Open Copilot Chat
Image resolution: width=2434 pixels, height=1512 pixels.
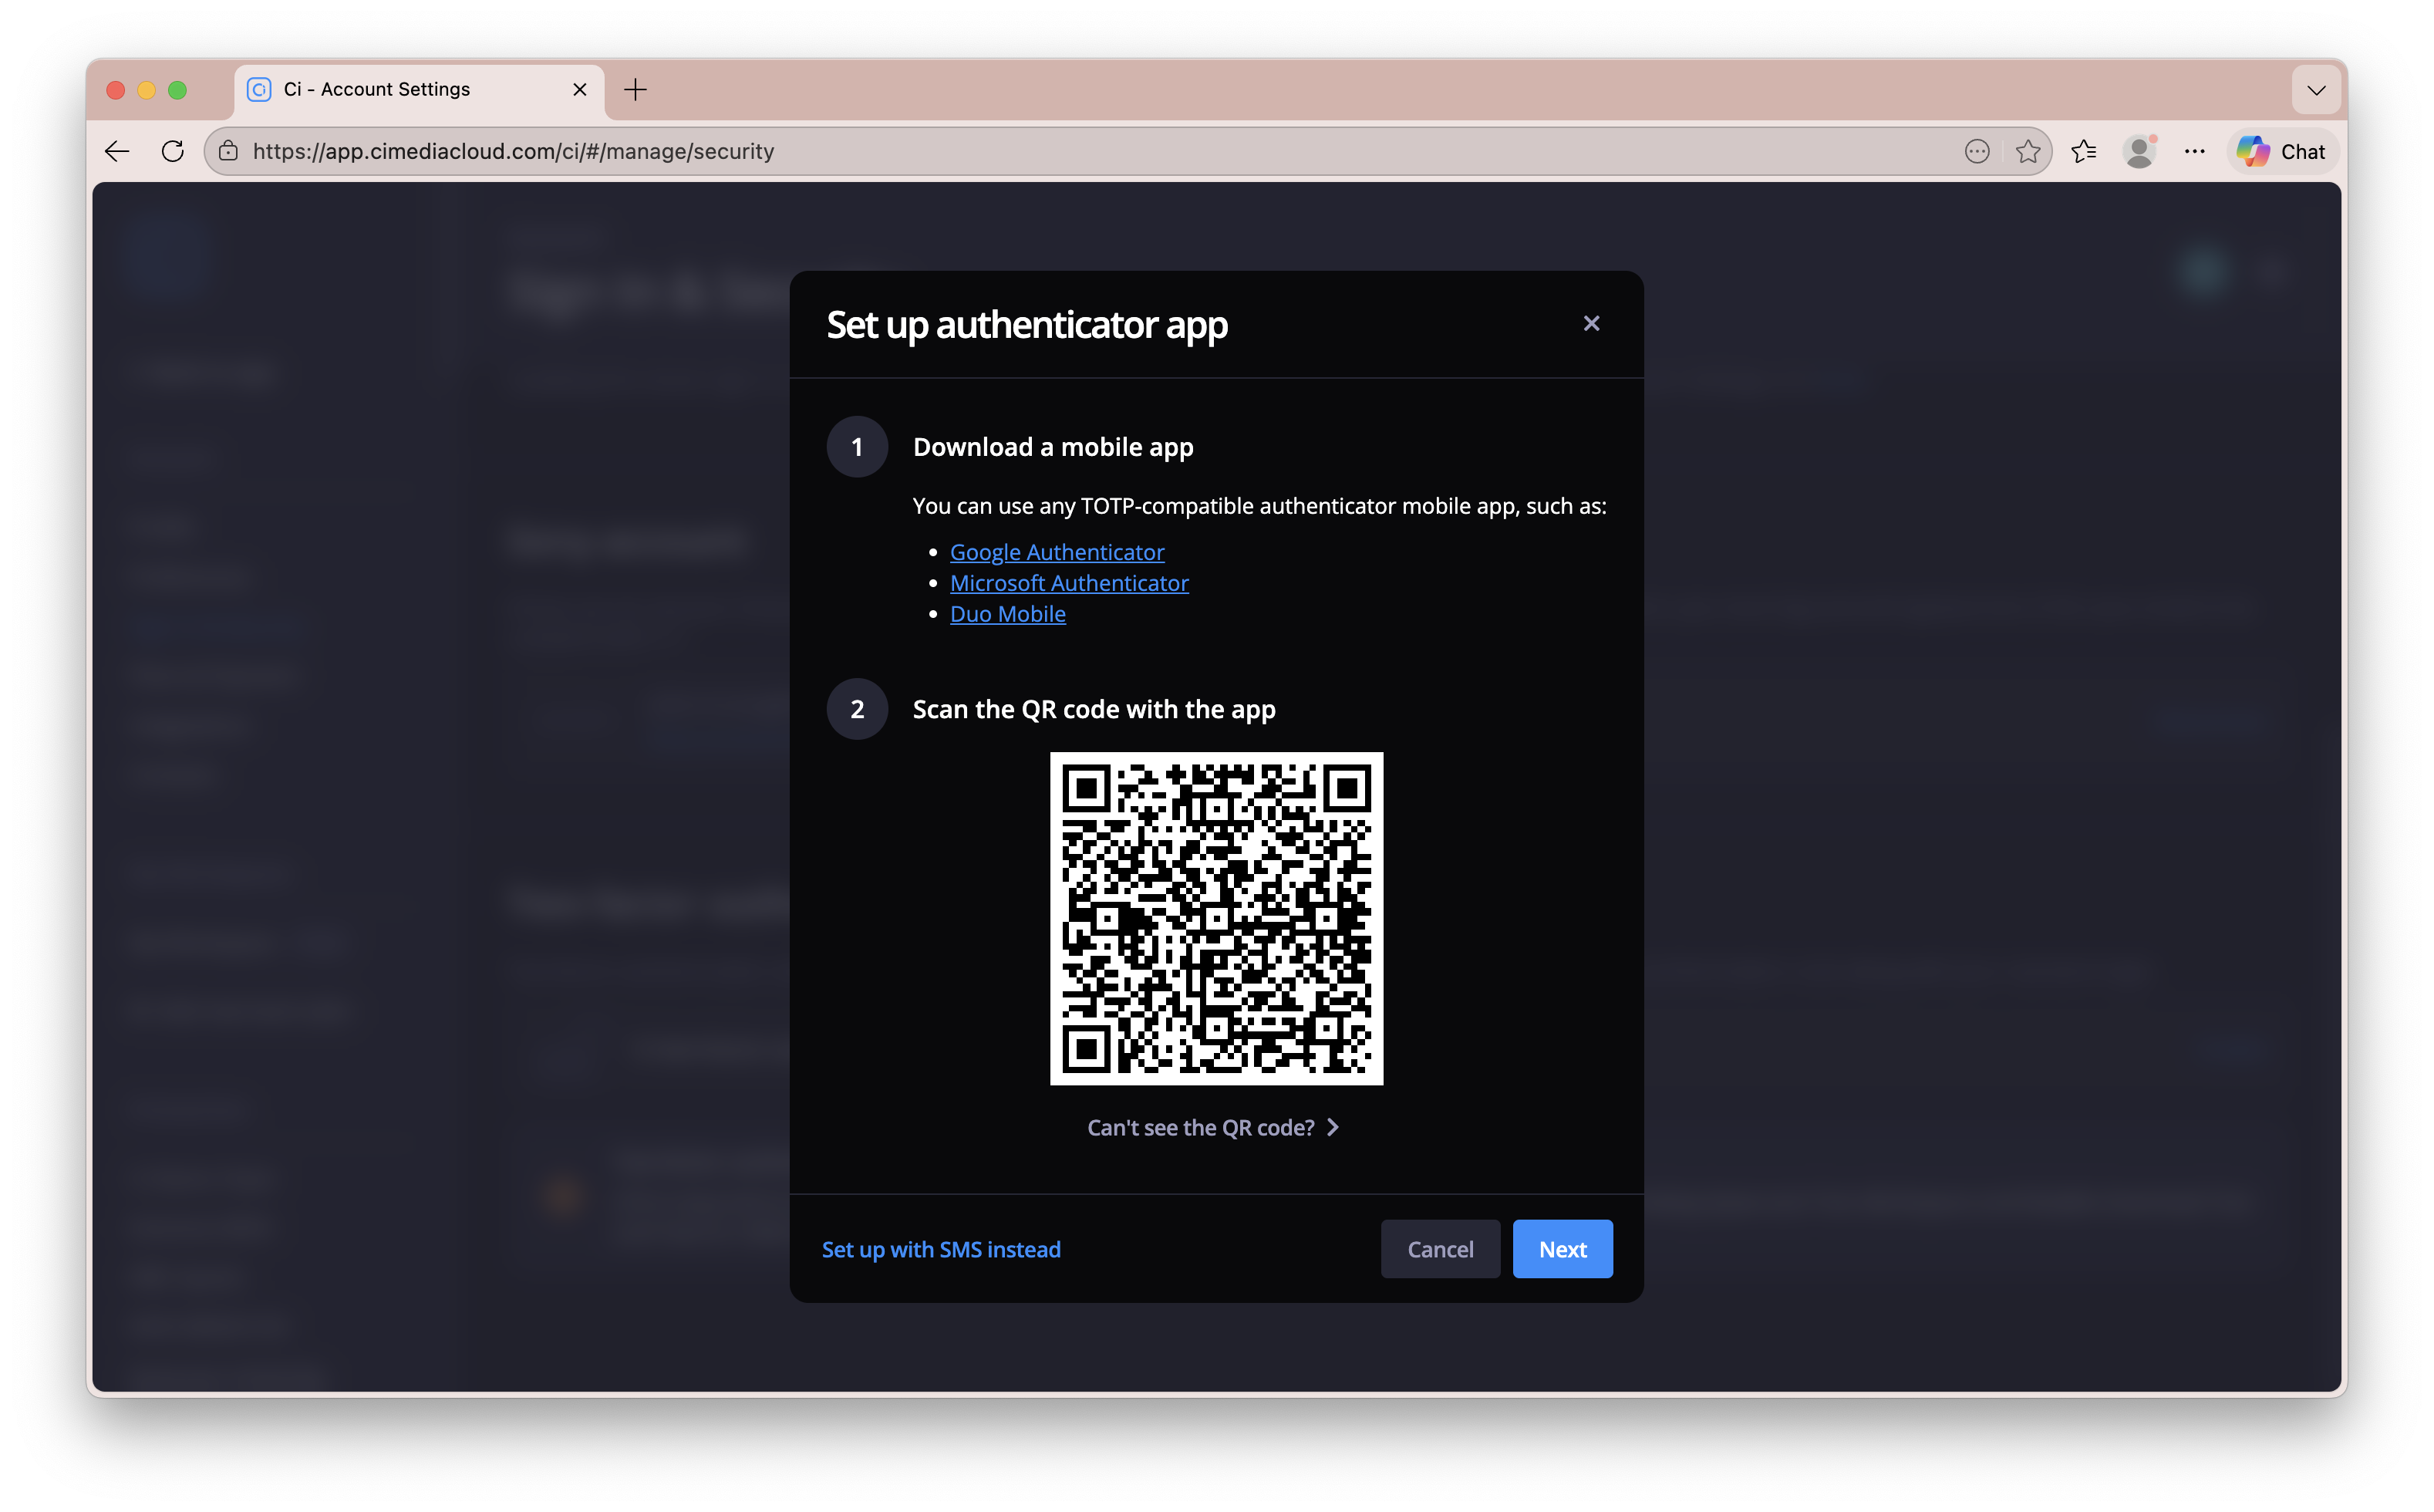pos(2282,151)
